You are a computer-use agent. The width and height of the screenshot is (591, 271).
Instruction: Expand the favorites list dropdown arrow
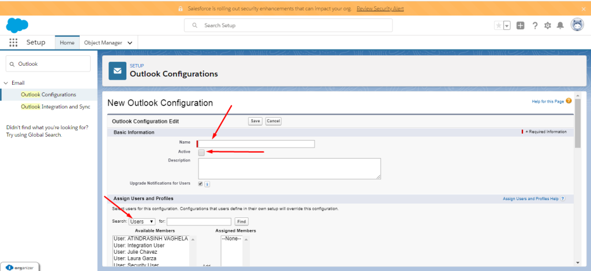507,25
